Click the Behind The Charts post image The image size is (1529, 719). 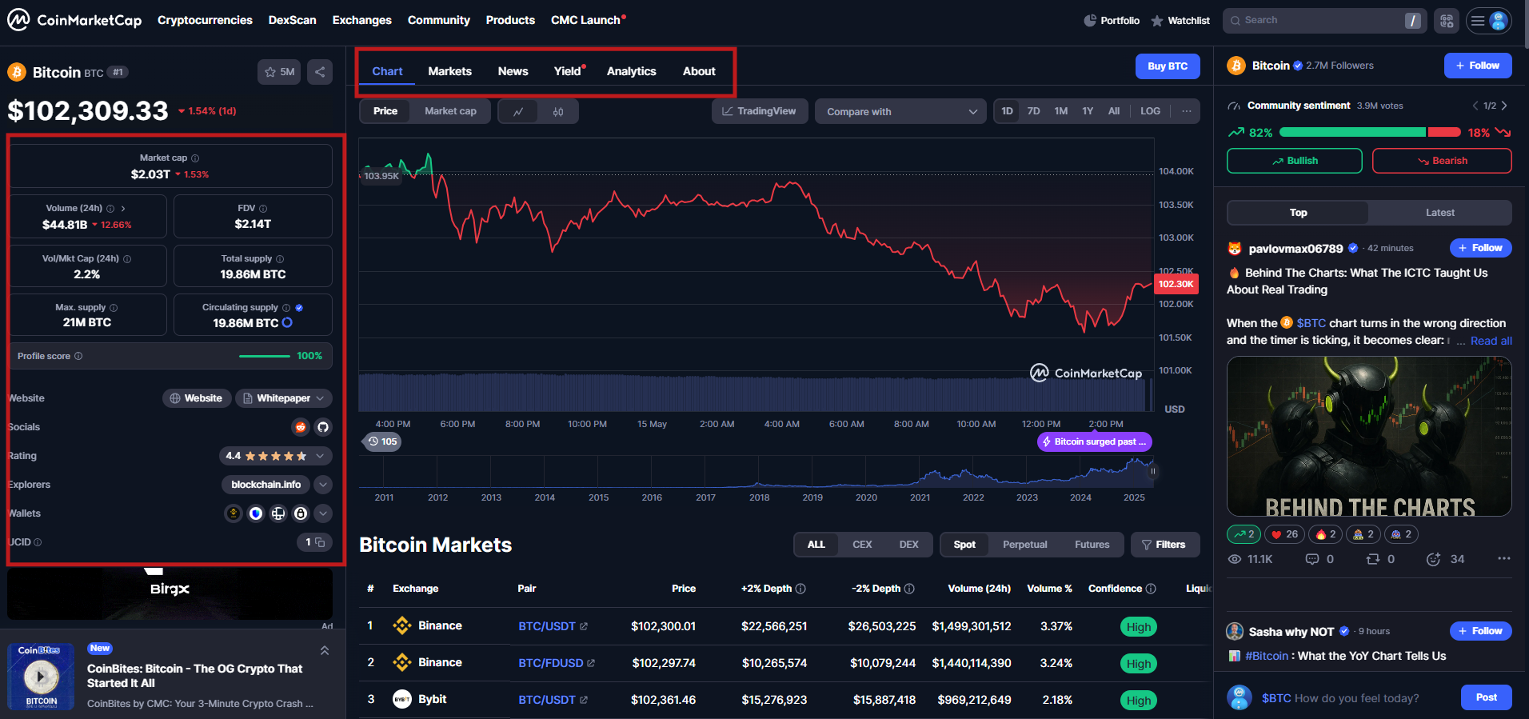[1369, 437]
